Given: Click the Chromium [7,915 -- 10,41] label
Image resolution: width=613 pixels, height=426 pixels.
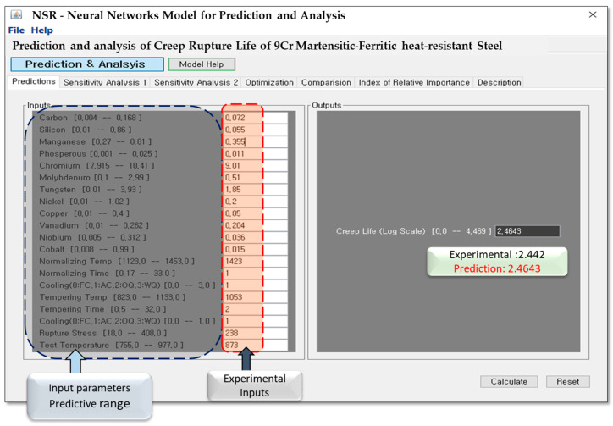Looking at the screenshot, I should tap(97, 165).
